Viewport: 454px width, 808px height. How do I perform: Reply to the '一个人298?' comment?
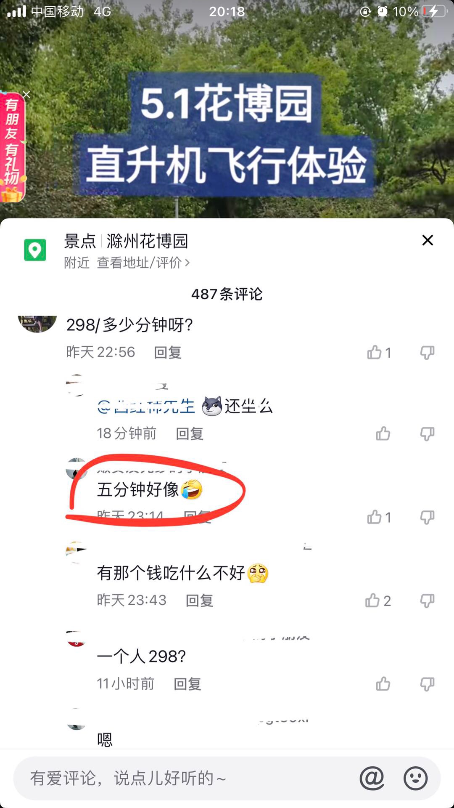(187, 684)
